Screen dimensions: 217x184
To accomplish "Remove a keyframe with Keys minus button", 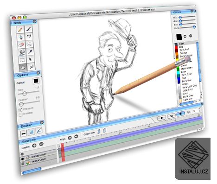I will (x=76, y=136).
